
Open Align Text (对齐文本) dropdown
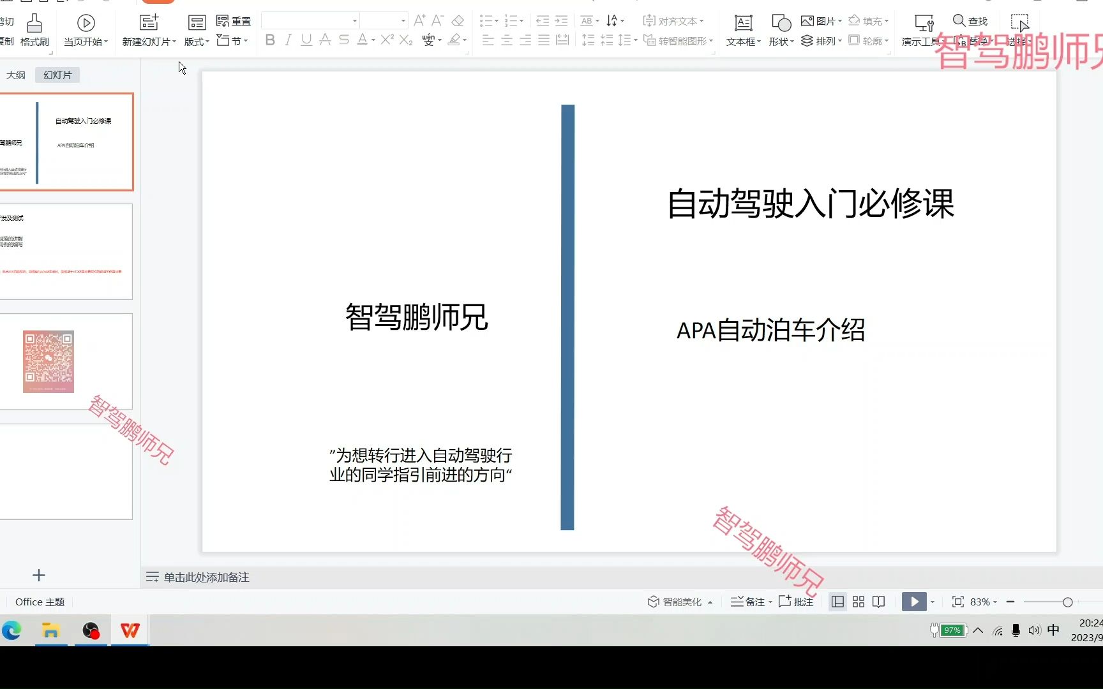click(x=673, y=21)
